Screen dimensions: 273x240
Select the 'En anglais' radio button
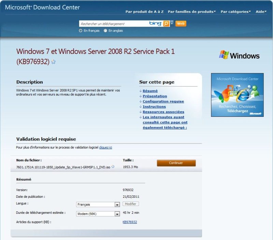point(105,31)
